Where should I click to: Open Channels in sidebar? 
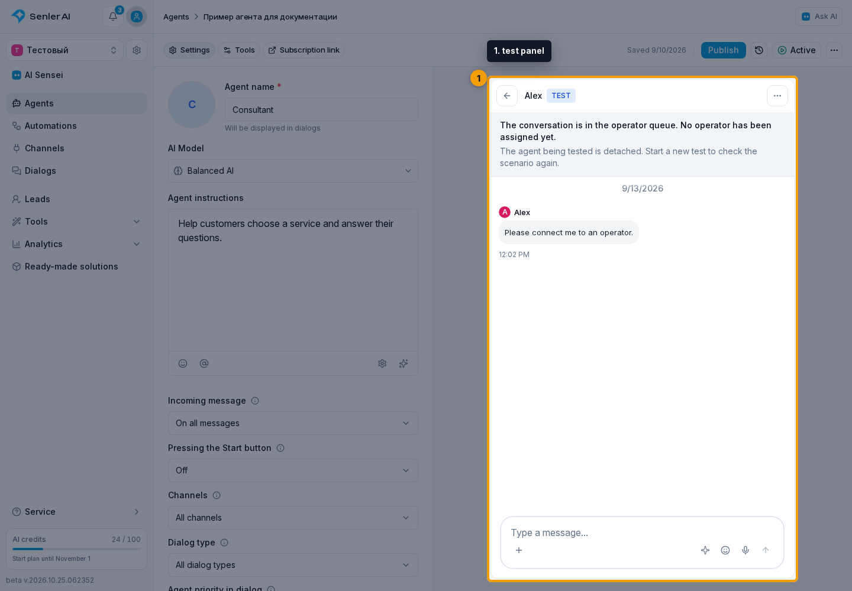tap(76, 148)
